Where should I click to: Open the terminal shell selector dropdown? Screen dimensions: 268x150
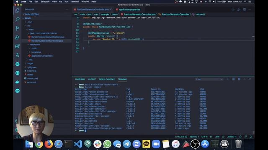coord(209,79)
